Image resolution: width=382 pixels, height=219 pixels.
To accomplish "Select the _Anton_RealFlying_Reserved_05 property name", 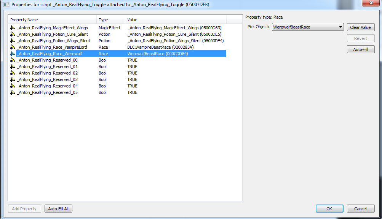I will click(47, 92).
